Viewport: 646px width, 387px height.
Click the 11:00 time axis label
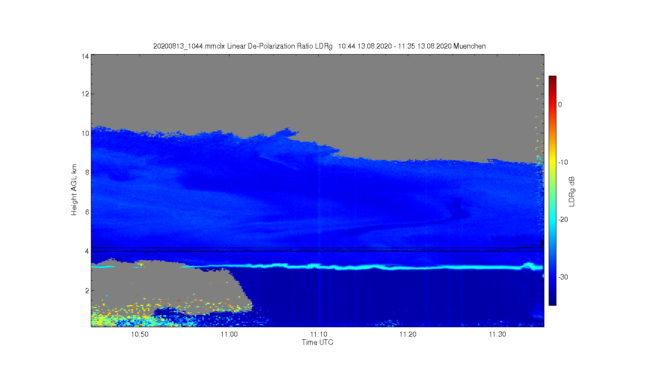229,334
